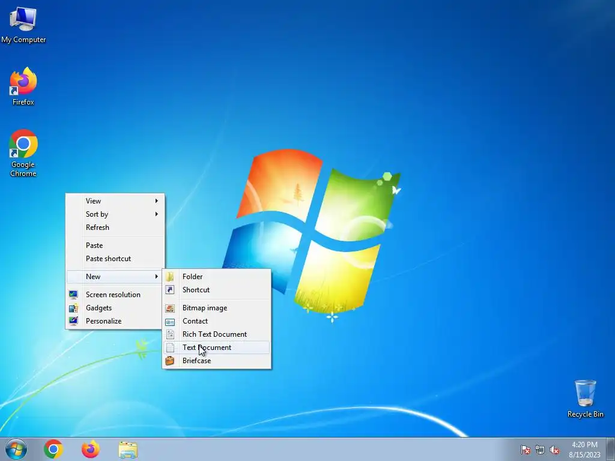Click the Shortcut icon in New submenu

(x=170, y=290)
